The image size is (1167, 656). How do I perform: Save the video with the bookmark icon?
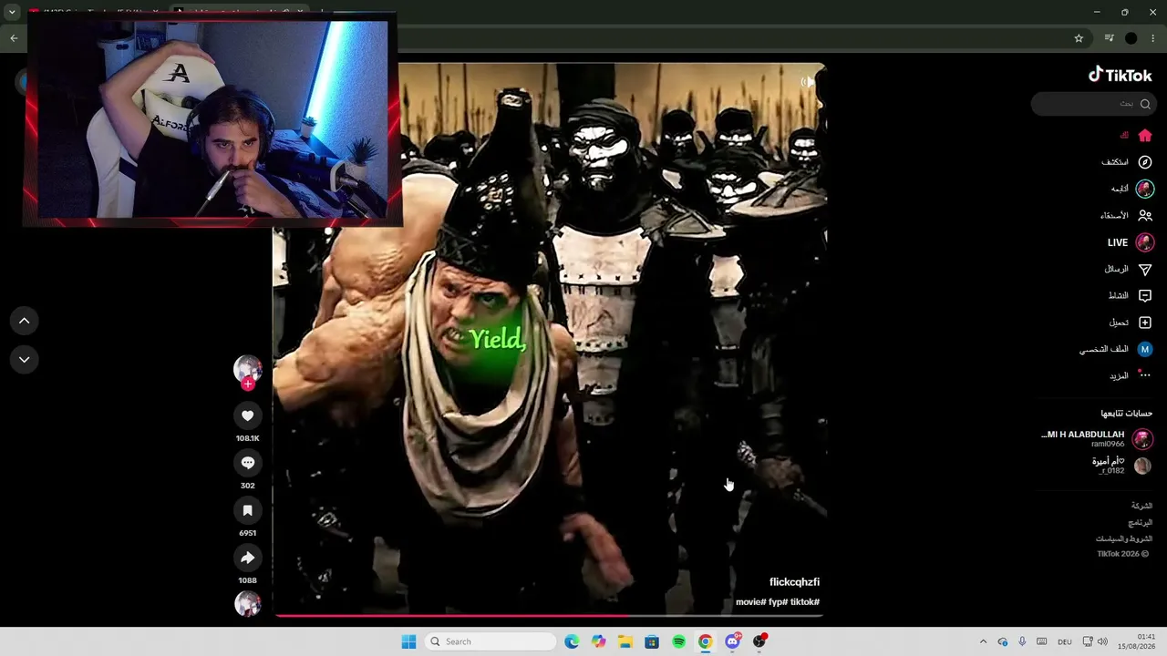(x=247, y=510)
